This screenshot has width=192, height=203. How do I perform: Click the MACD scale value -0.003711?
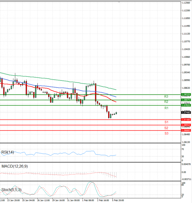point(186,179)
